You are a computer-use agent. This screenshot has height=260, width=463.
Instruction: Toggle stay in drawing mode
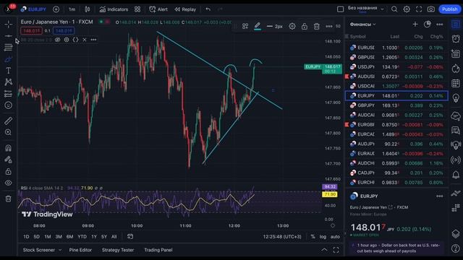(x=8, y=160)
